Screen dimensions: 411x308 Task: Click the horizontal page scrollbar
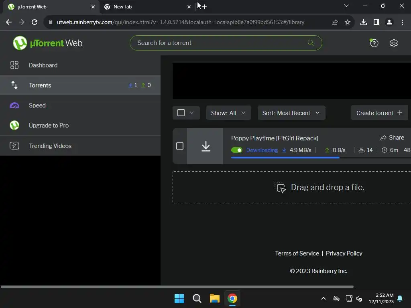coord(177,287)
